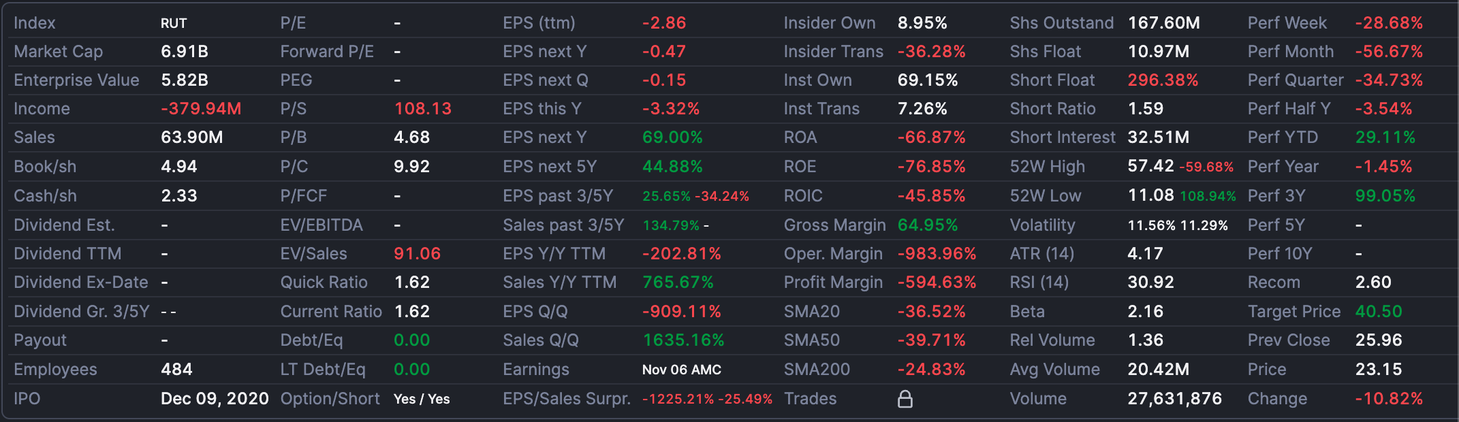This screenshot has height=422, width=1459.
Task: Select the 52W High price 57.42
Action: (1150, 167)
